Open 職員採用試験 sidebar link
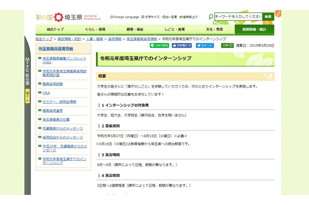The height and width of the screenshot is (205, 309). click(x=53, y=84)
